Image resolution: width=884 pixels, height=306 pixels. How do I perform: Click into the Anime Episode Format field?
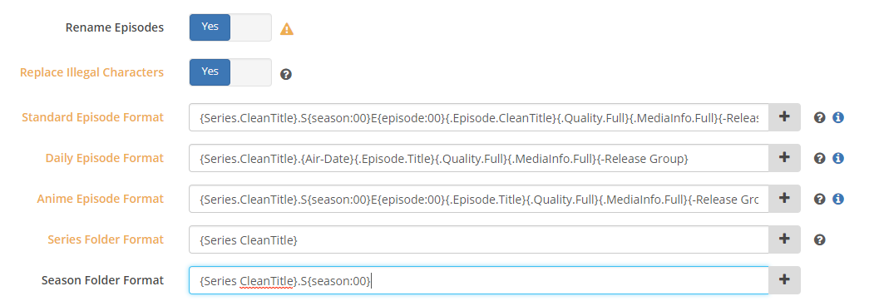479,199
